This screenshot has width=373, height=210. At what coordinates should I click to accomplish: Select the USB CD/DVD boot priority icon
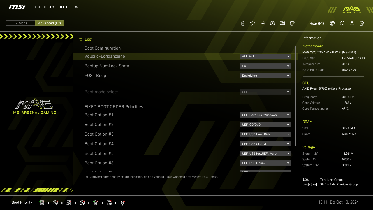click(82, 203)
